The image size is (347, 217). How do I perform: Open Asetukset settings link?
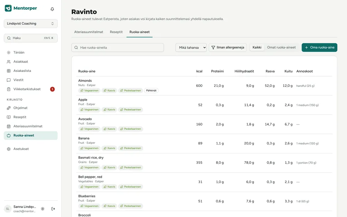(x=31, y=149)
